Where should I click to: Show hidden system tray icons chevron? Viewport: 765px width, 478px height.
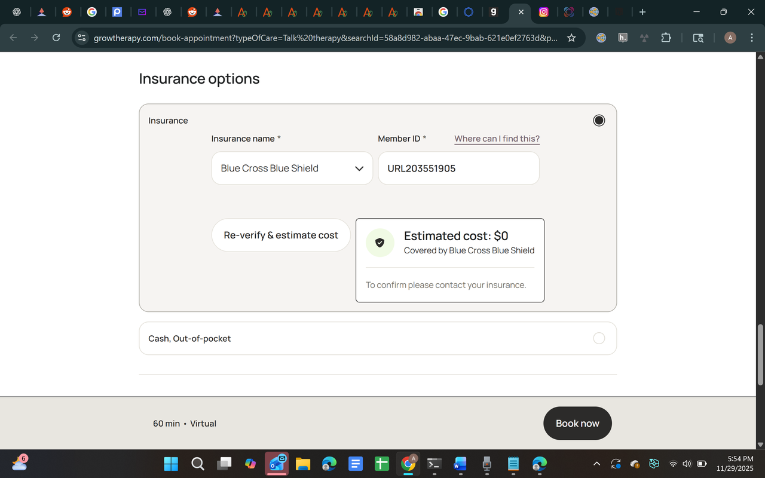(596, 464)
